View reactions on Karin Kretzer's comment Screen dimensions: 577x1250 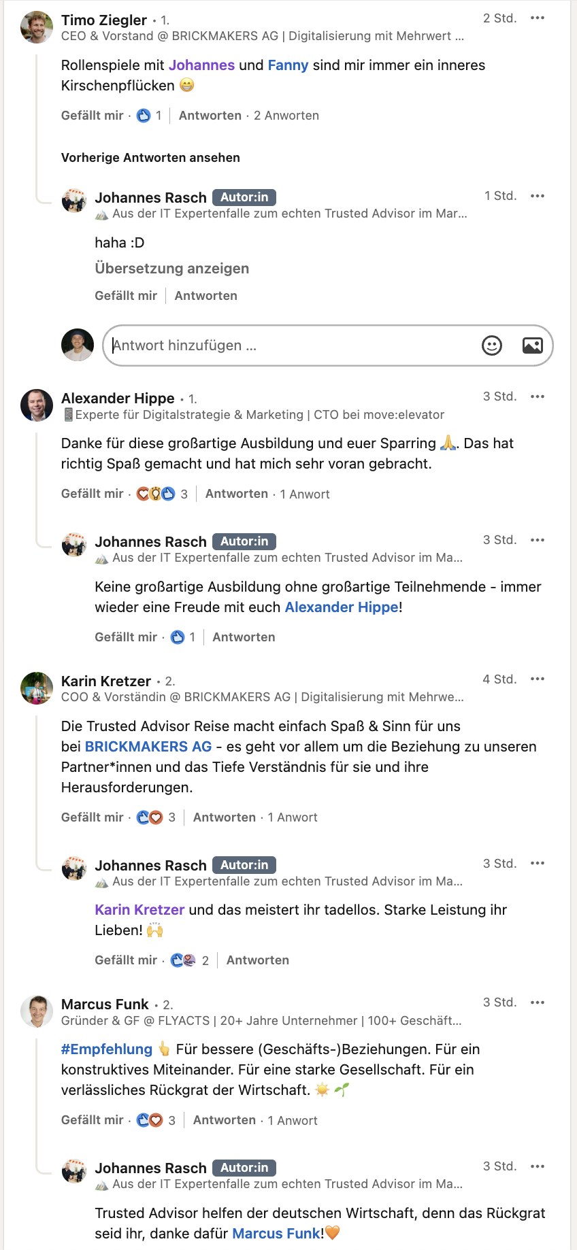[x=156, y=817]
